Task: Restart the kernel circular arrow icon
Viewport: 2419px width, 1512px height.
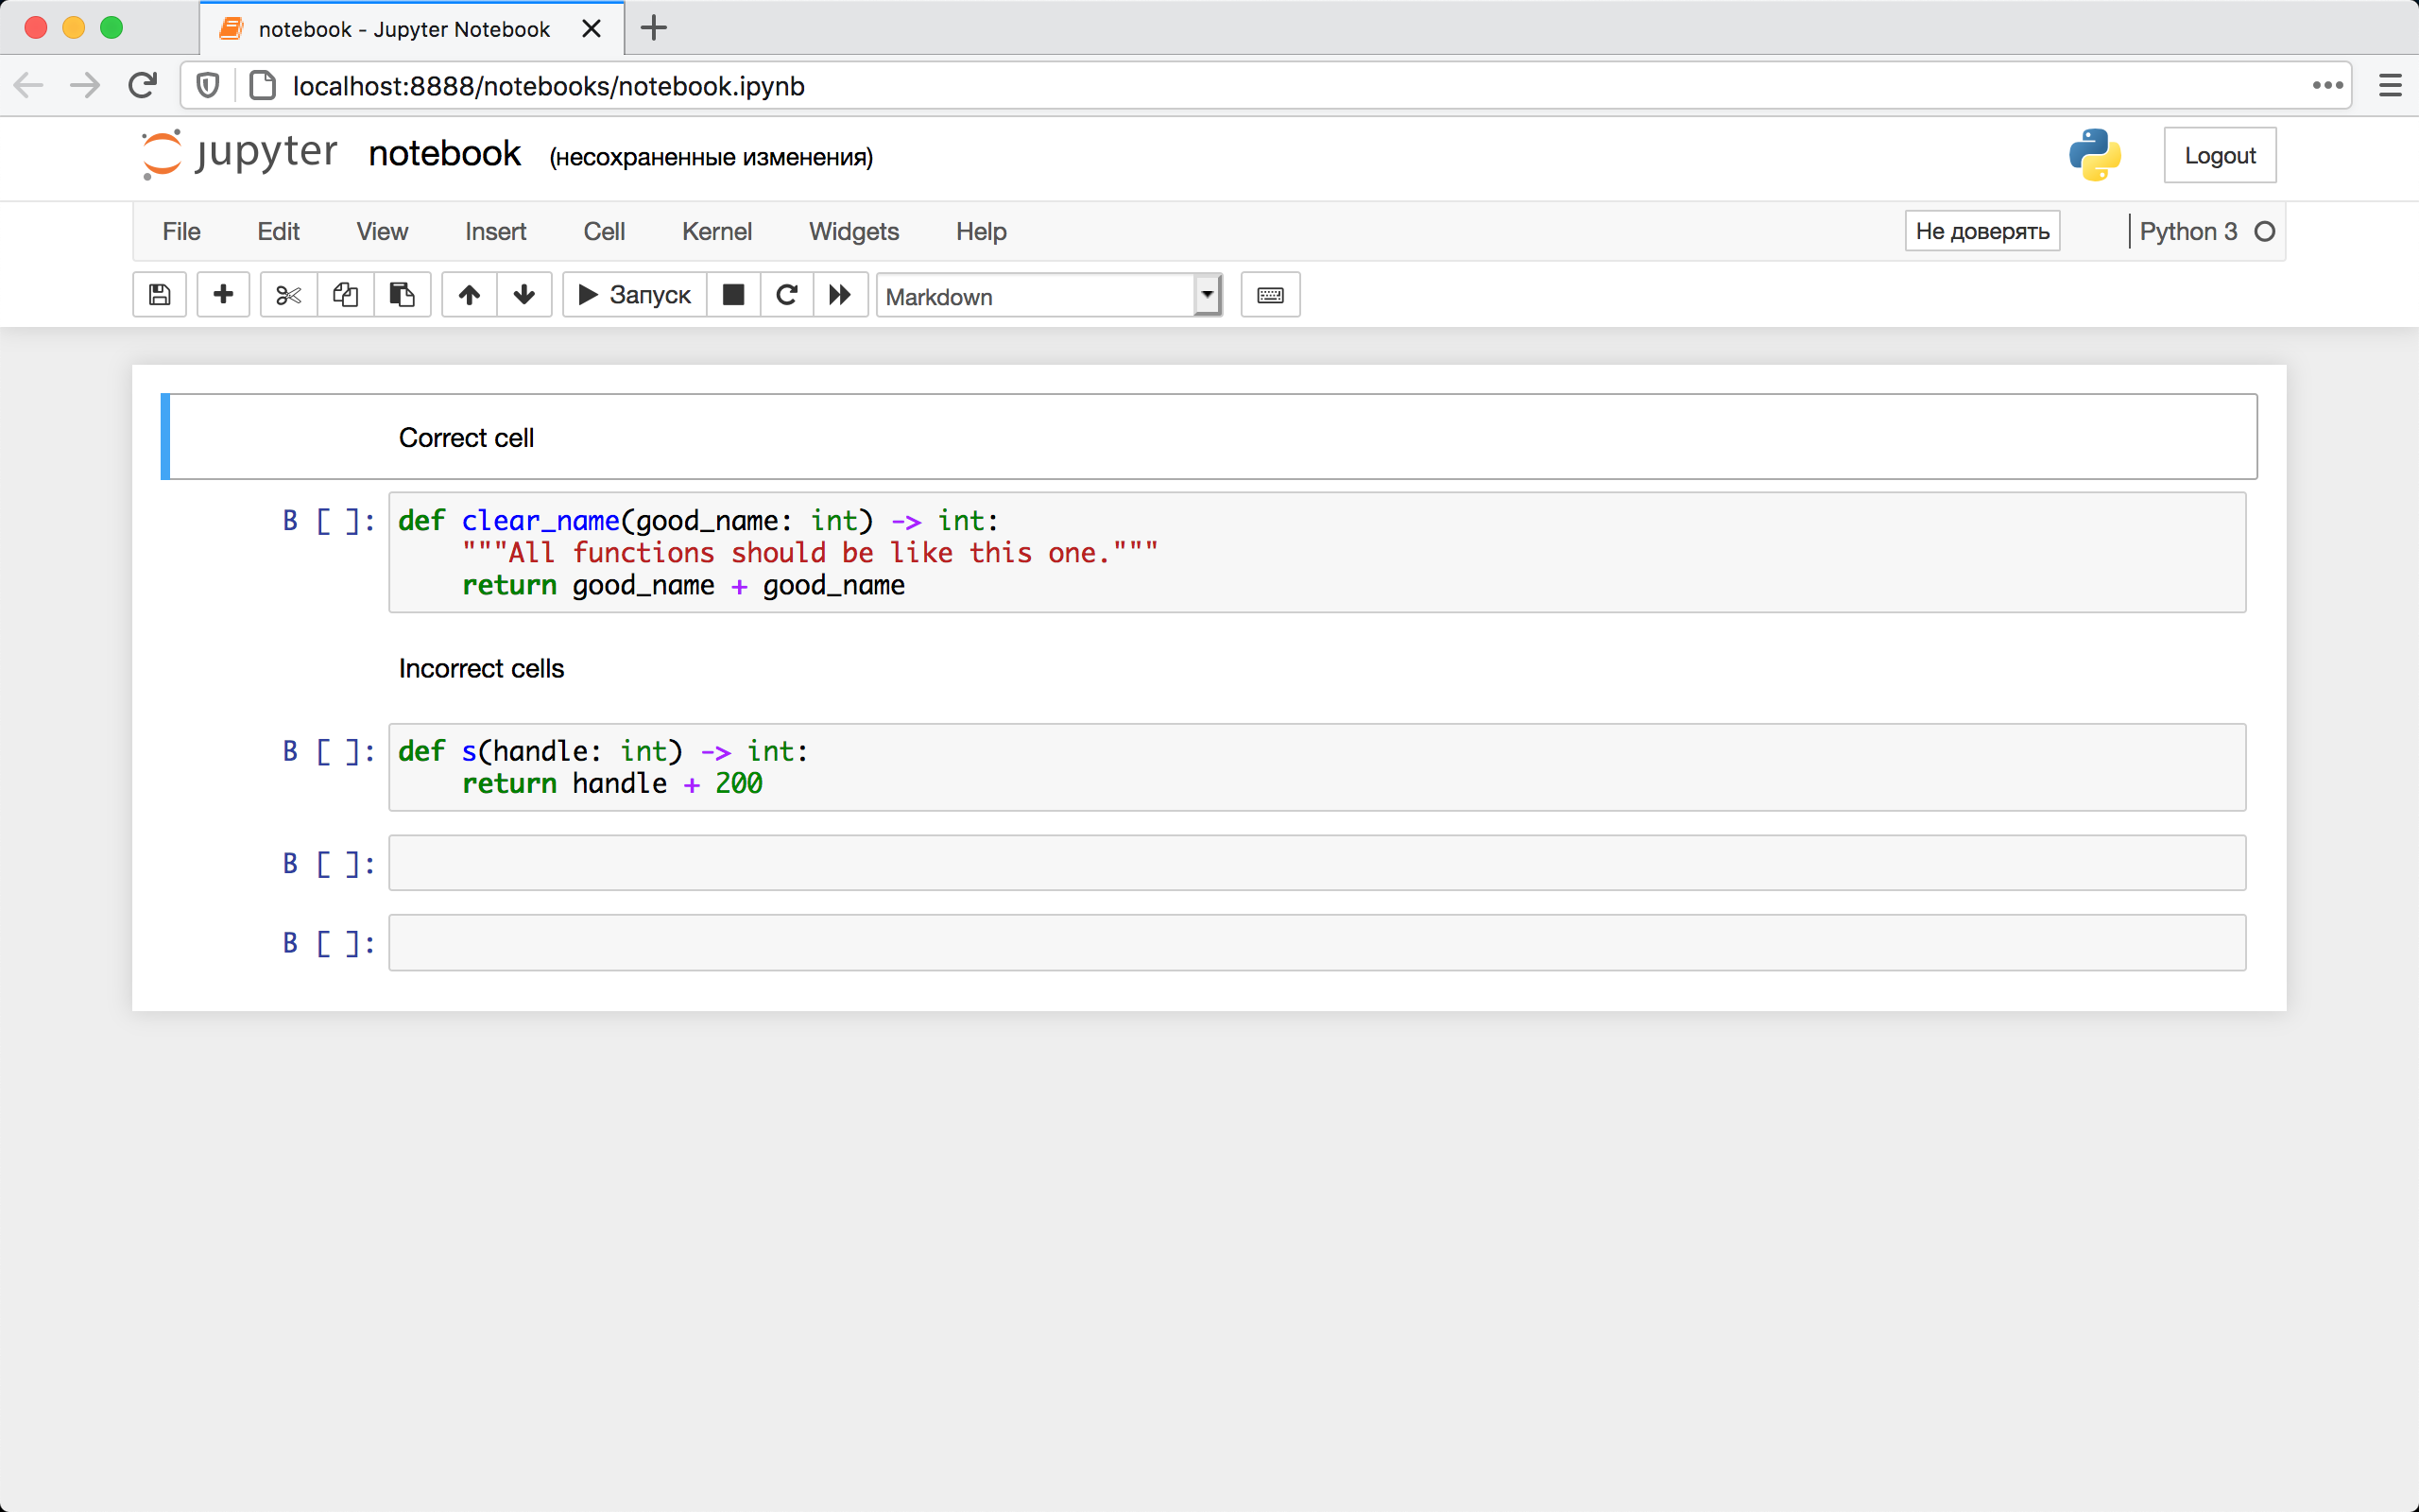Action: click(x=787, y=295)
